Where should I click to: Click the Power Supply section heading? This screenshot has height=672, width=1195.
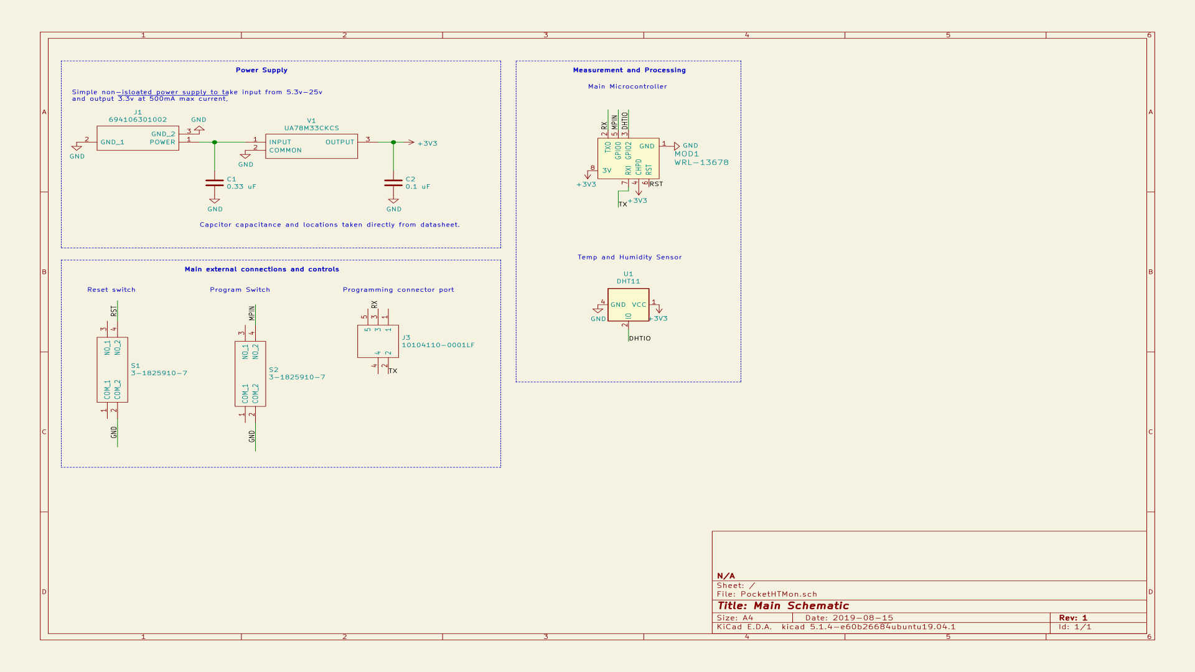pos(261,70)
